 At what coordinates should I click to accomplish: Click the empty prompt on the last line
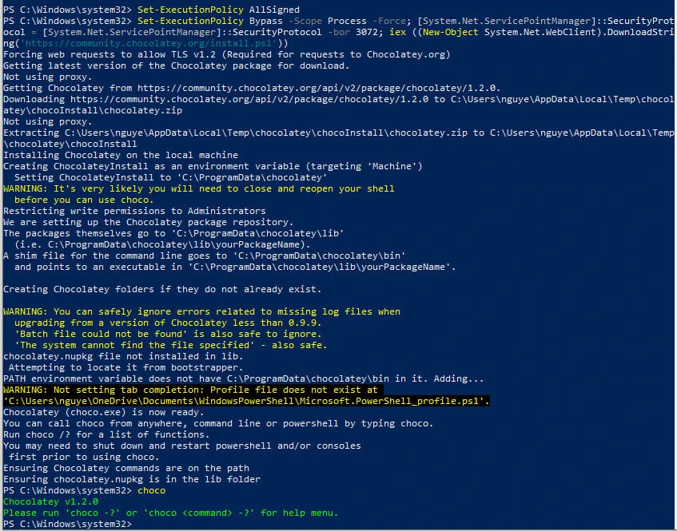coord(137,524)
